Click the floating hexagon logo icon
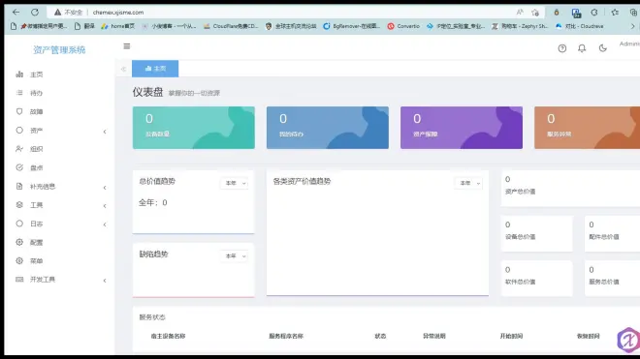640x359 pixels. click(x=628, y=340)
